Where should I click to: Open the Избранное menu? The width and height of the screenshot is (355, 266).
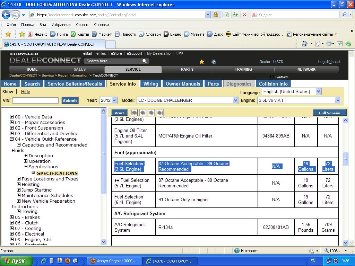click(61, 25)
